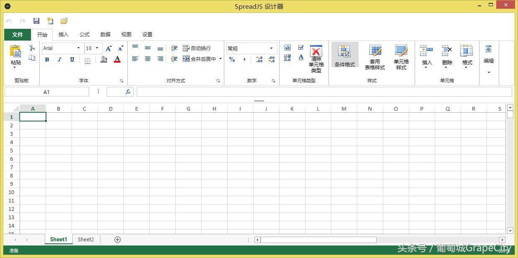Viewport: 518px width, 258px height.
Task: Switch to the Sheet2 tab
Action: point(85,239)
